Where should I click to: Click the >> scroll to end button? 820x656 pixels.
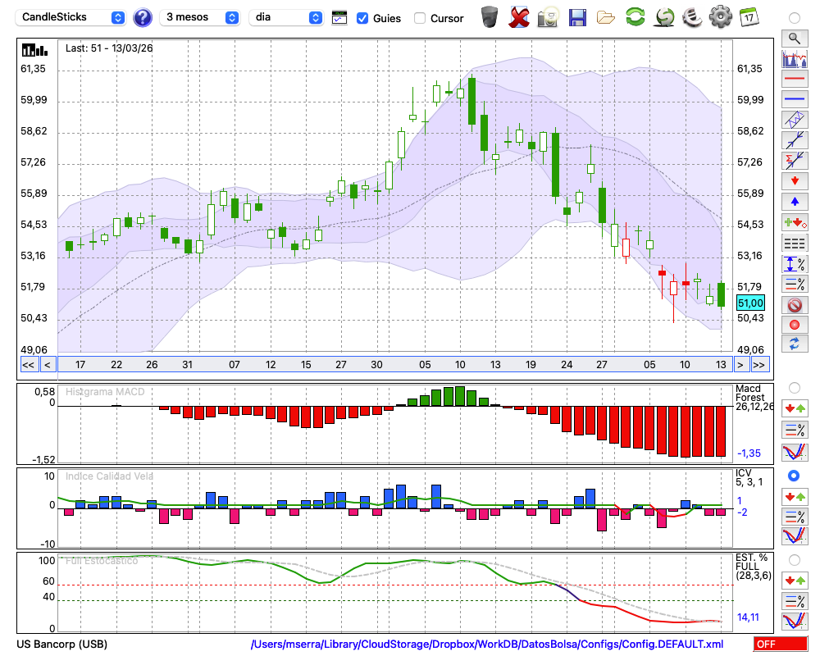759,365
